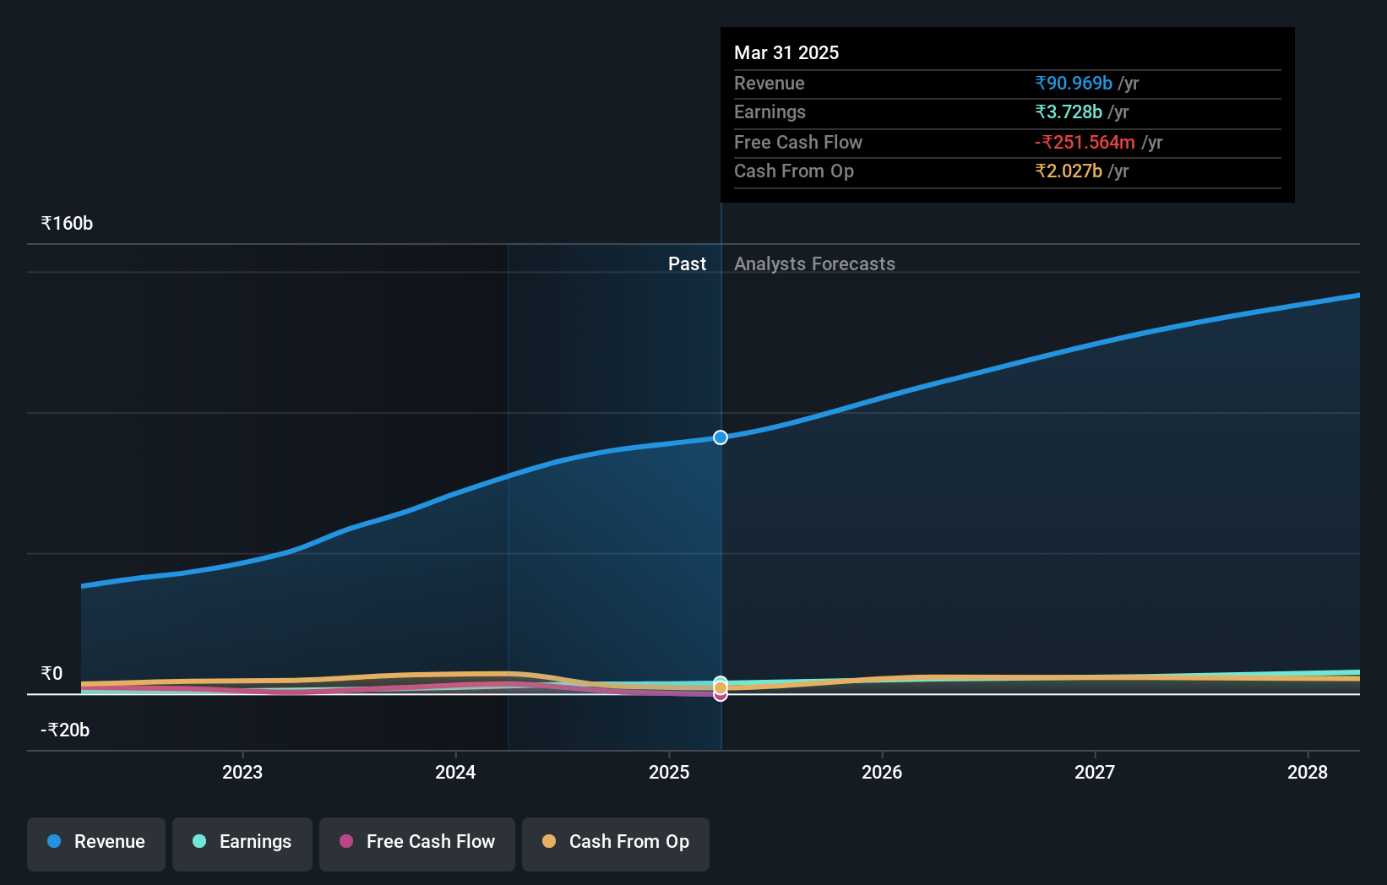Click the 2023 x-axis label

(x=242, y=772)
